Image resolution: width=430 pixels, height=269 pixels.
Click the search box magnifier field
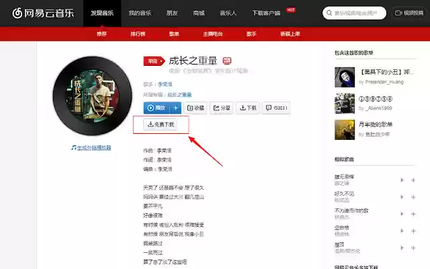click(354, 13)
